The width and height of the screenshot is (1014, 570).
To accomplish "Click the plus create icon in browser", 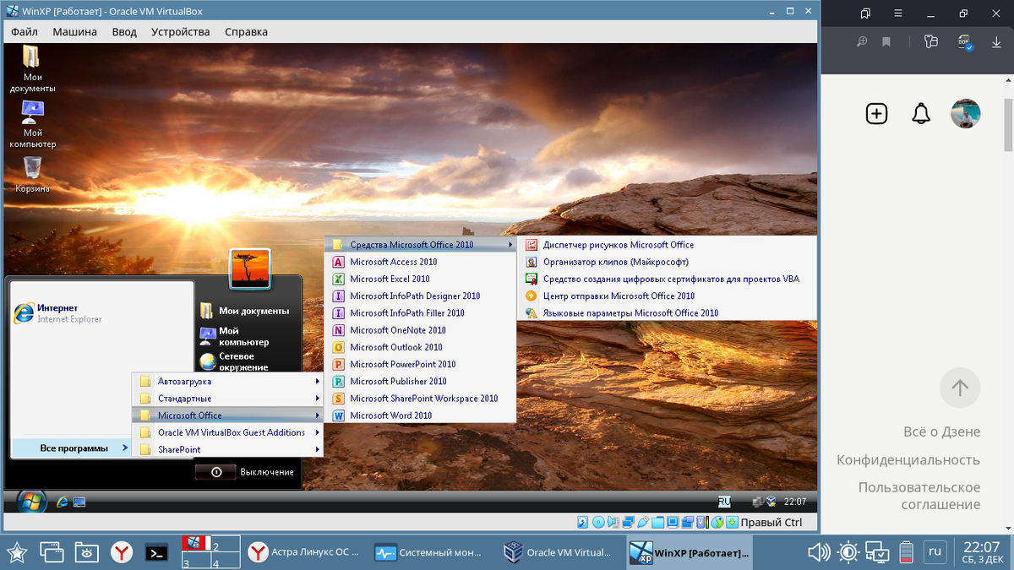I will (x=877, y=113).
